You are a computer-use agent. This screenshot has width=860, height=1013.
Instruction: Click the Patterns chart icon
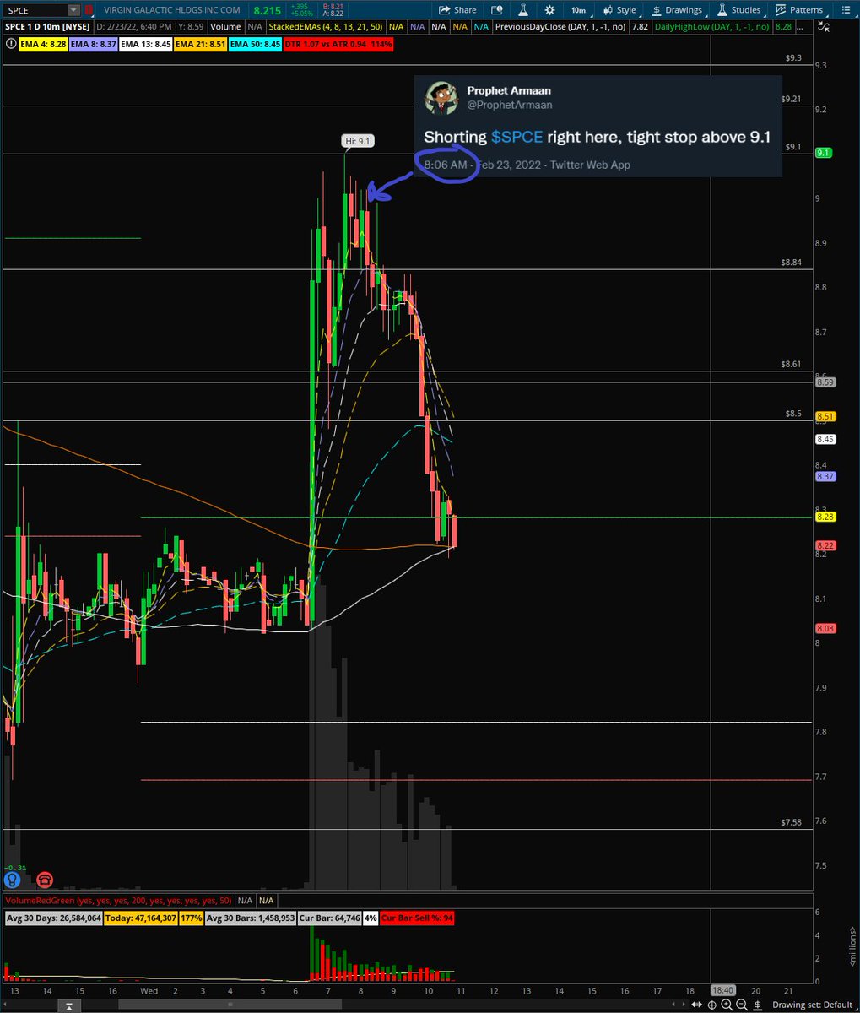point(781,10)
